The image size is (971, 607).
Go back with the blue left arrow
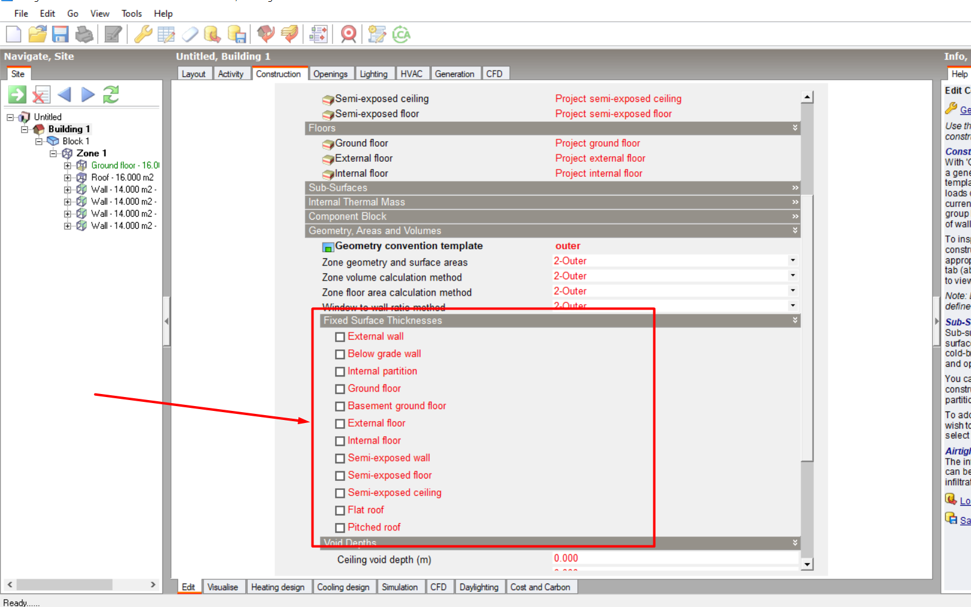tap(65, 95)
